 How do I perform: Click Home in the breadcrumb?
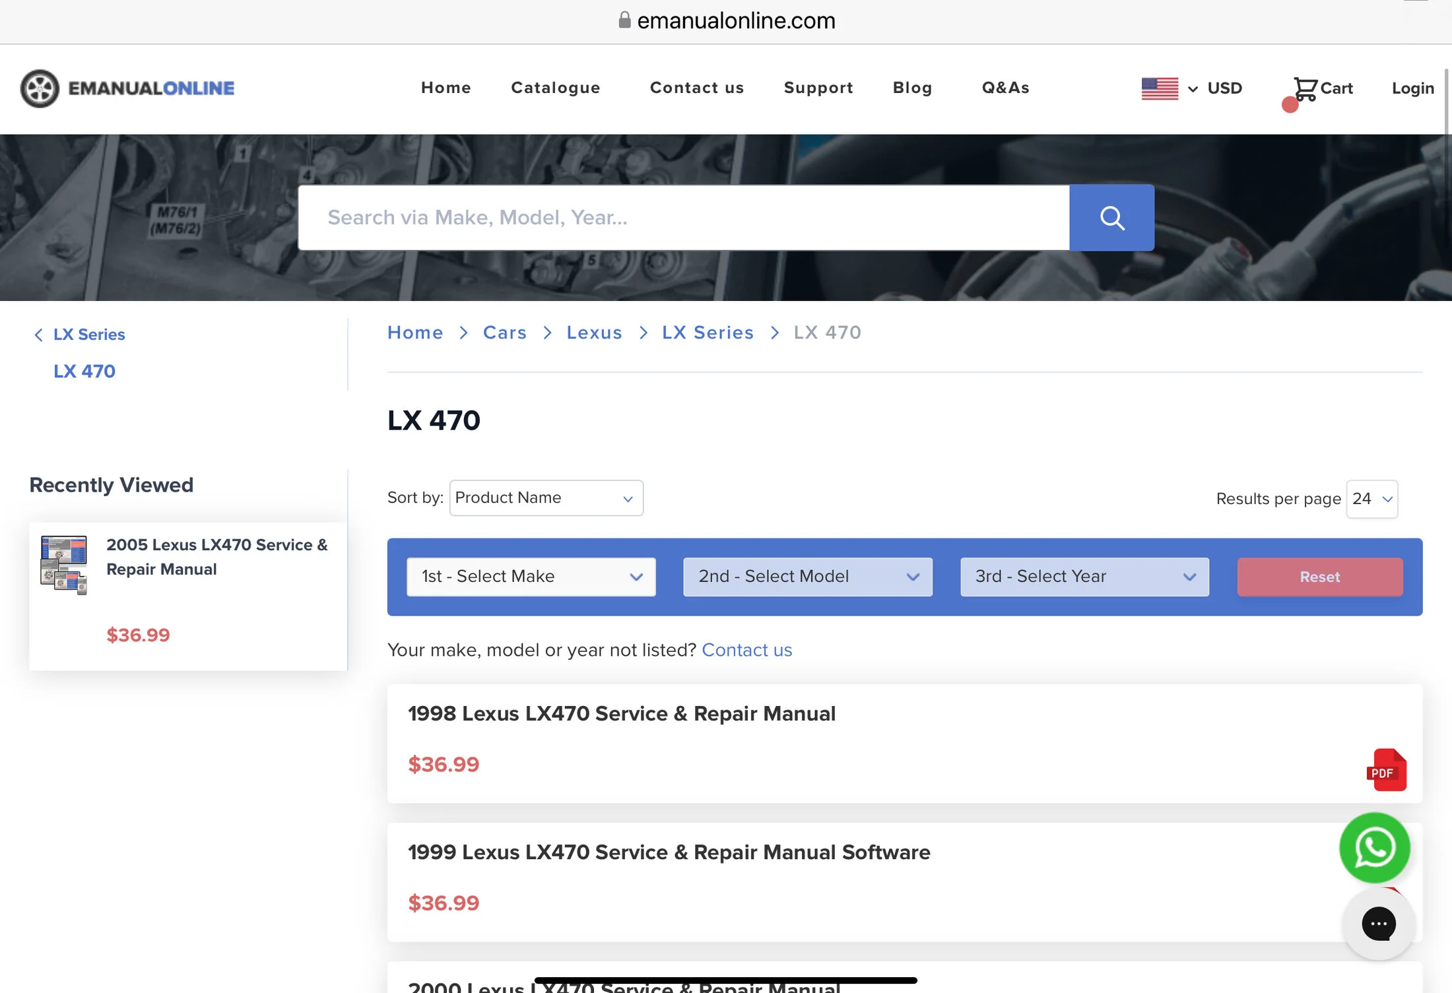pyautogui.click(x=415, y=333)
